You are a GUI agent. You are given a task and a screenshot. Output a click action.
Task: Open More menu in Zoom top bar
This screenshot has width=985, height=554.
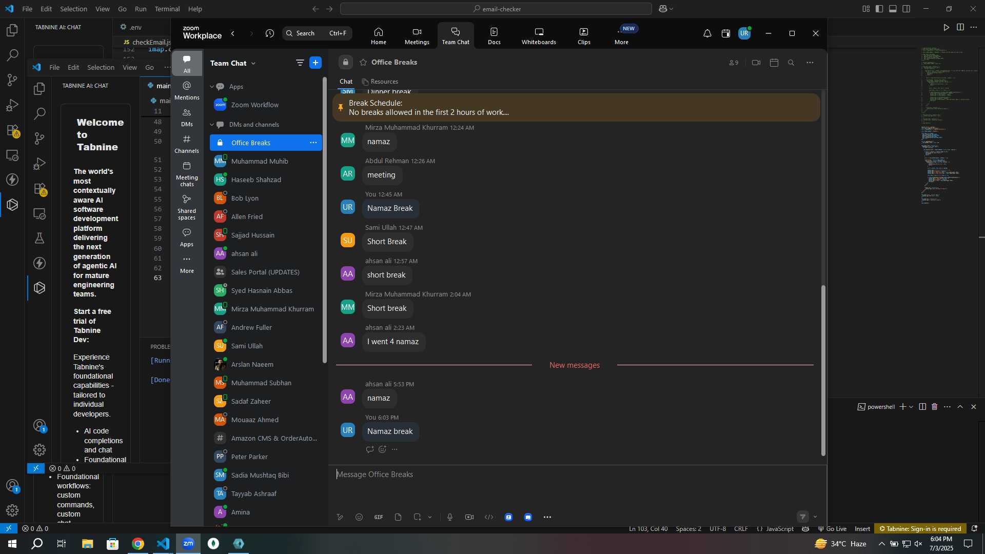click(x=621, y=36)
